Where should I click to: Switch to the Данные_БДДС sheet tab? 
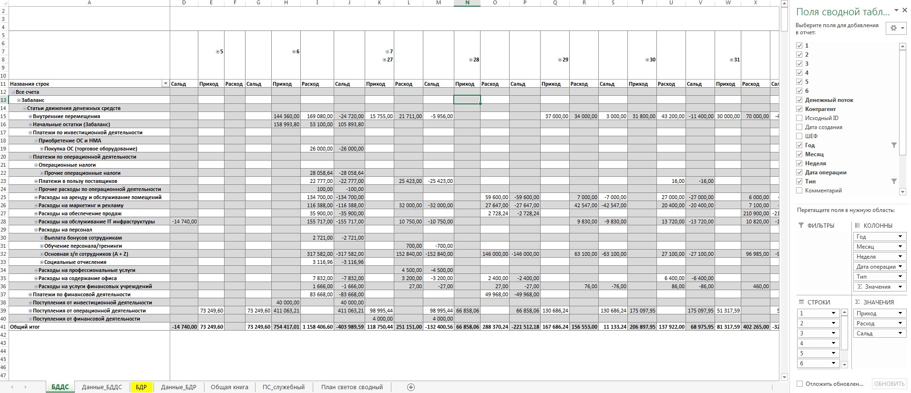pos(102,387)
